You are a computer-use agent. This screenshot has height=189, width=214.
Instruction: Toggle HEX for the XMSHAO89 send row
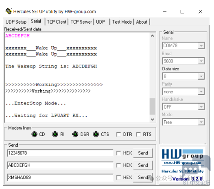tap(118, 178)
